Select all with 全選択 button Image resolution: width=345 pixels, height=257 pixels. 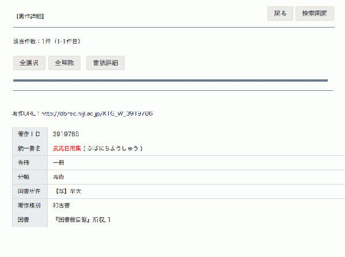tap(29, 63)
